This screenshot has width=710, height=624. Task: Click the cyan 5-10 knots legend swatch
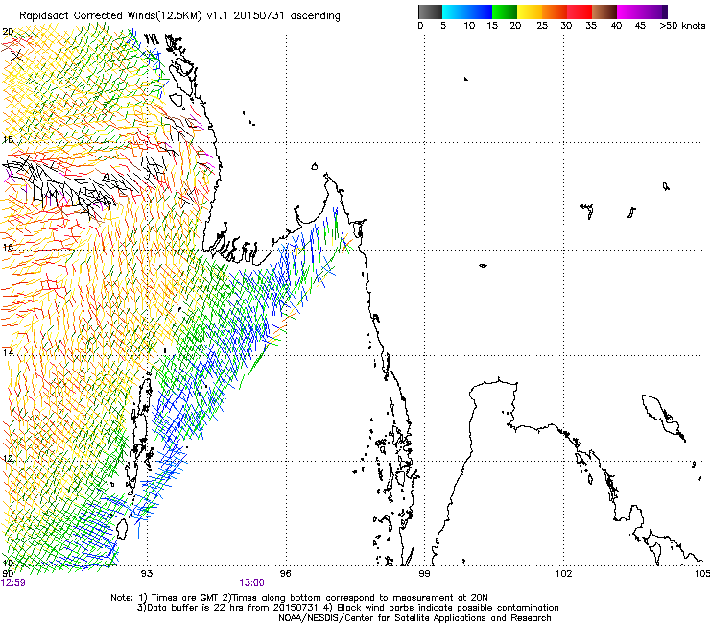click(455, 12)
